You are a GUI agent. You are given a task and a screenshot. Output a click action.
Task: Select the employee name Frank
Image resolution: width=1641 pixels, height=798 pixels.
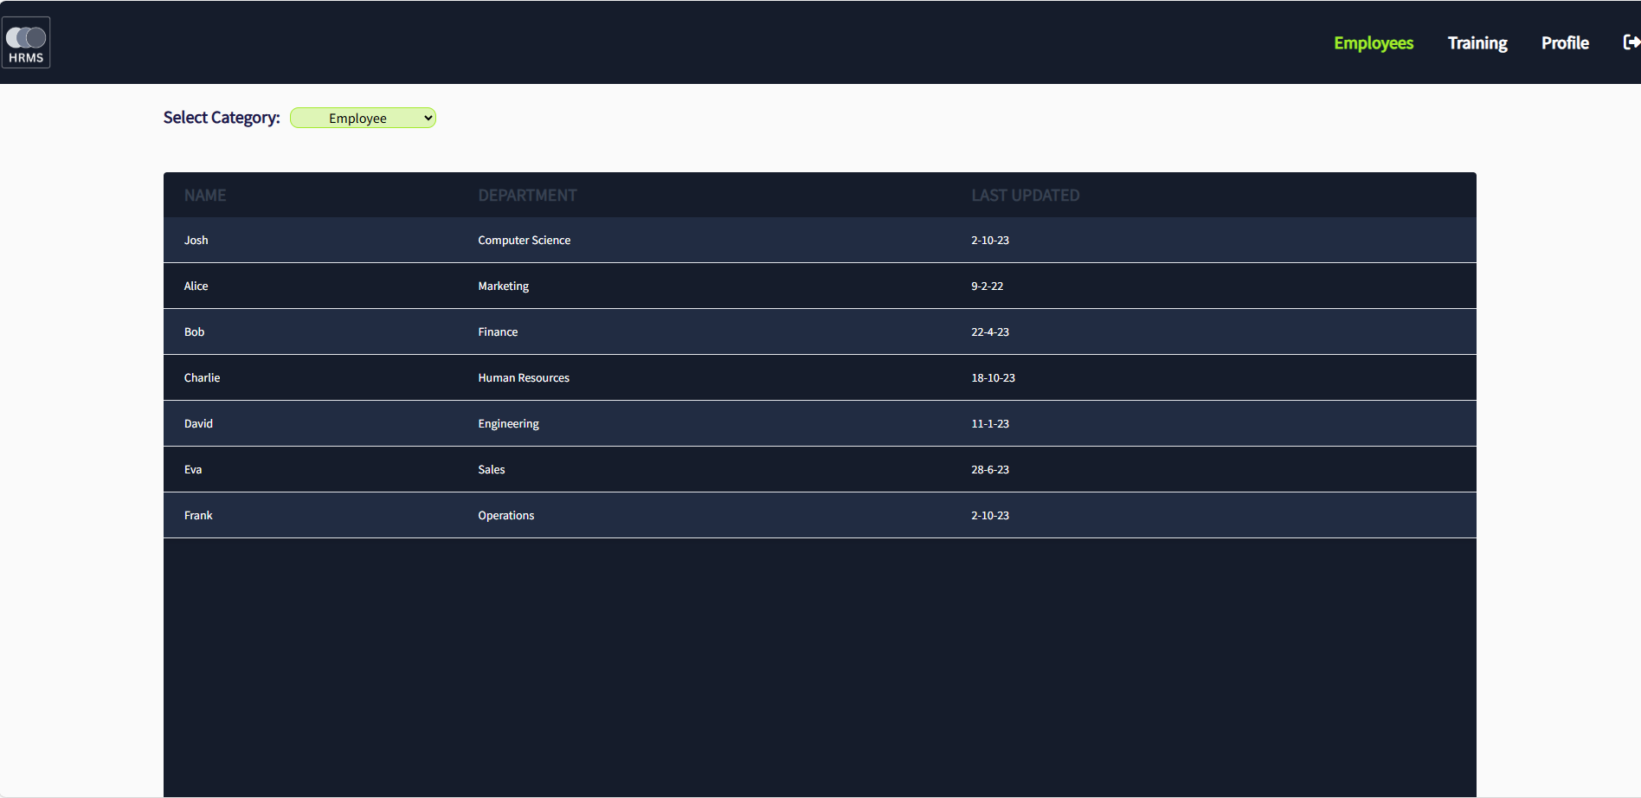pyautogui.click(x=198, y=516)
